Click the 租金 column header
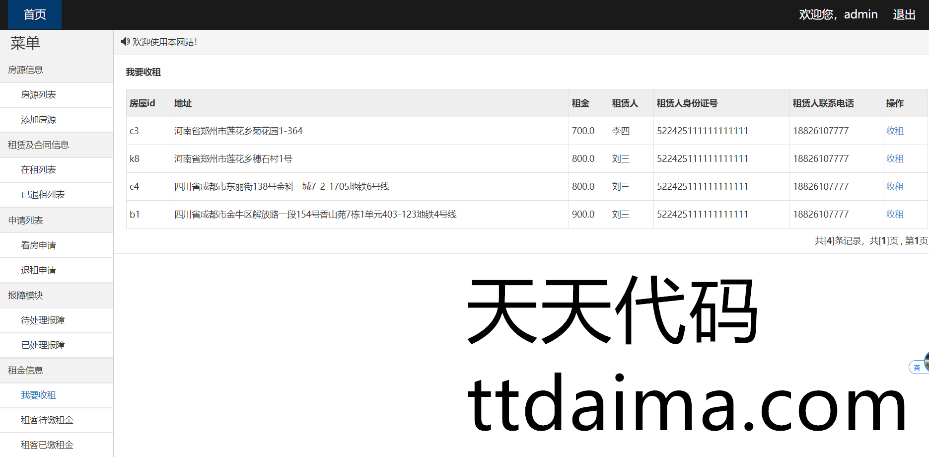929x457 pixels. point(580,103)
